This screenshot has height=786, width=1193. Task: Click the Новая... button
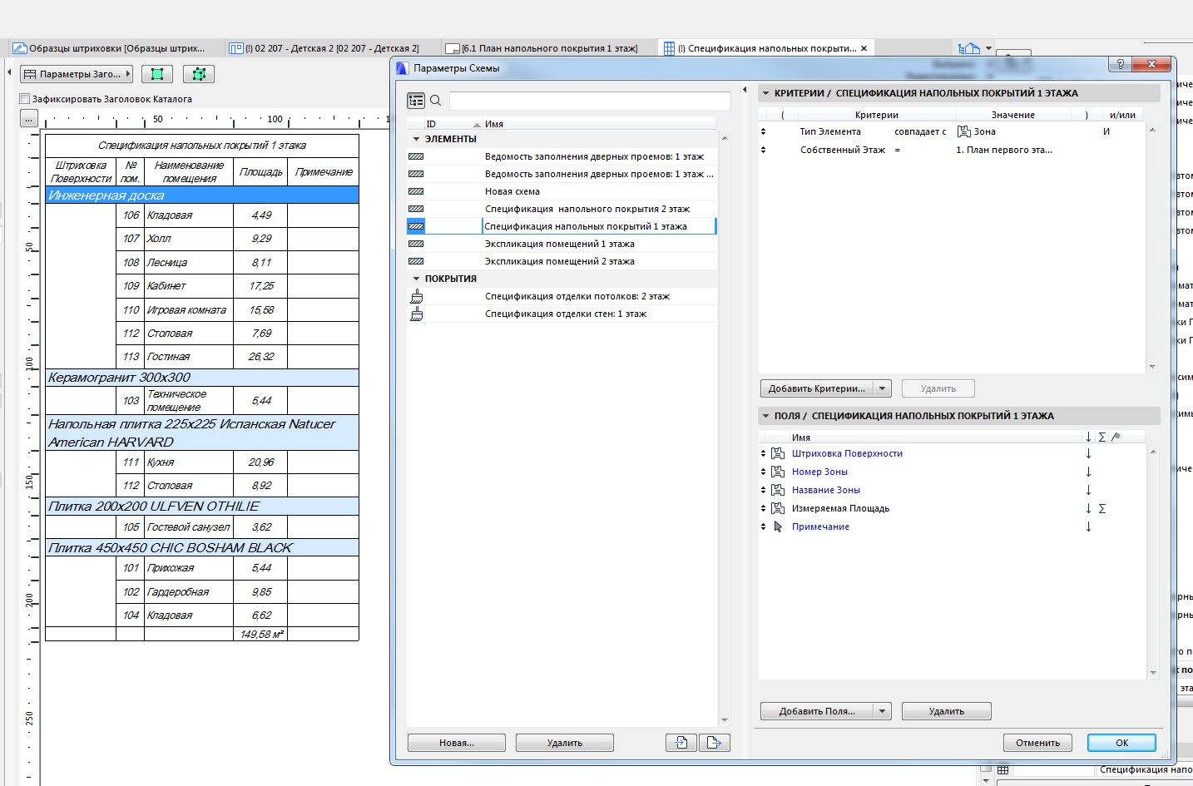pos(457,743)
